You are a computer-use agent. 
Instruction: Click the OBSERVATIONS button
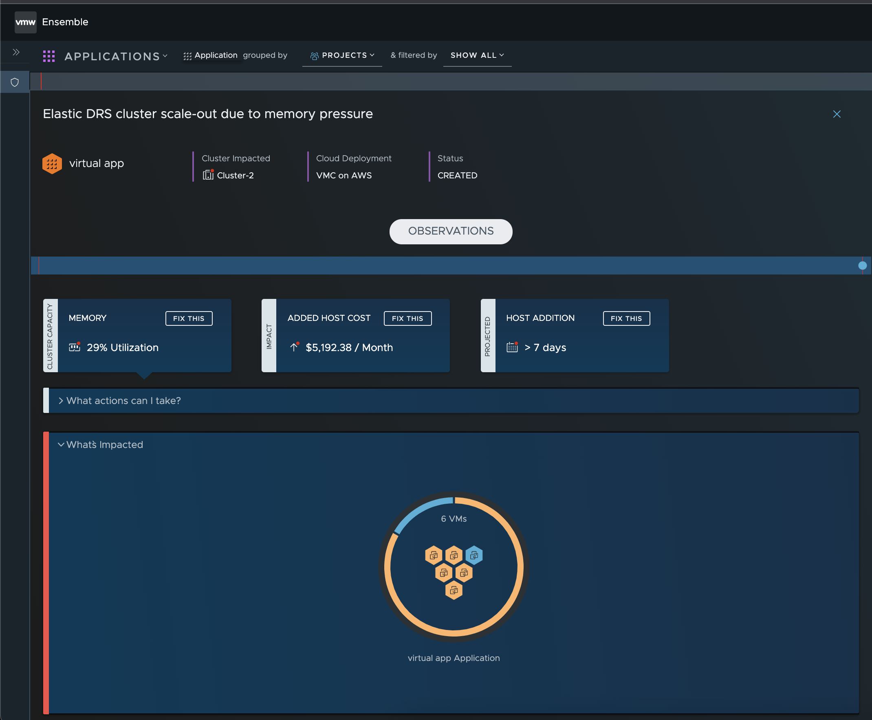[x=451, y=231]
